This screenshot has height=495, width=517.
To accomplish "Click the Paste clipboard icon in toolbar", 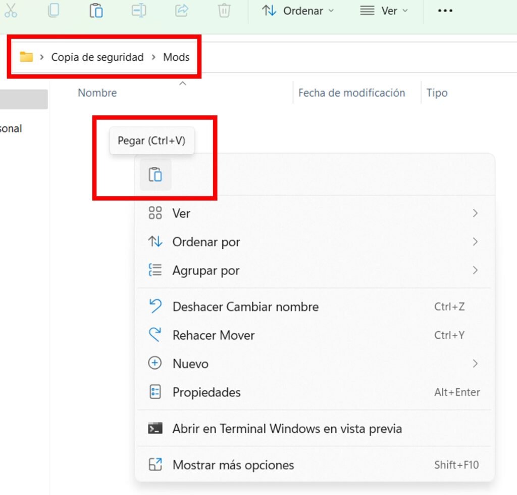I will 96,11.
